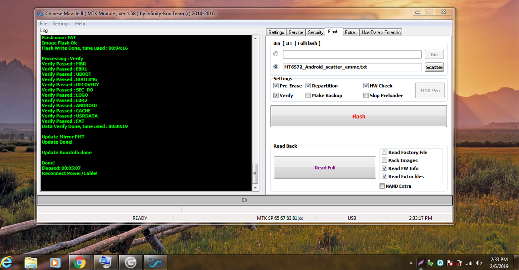Open the Help menu
Viewport: 519px width, 270px height.
[x=80, y=23]
